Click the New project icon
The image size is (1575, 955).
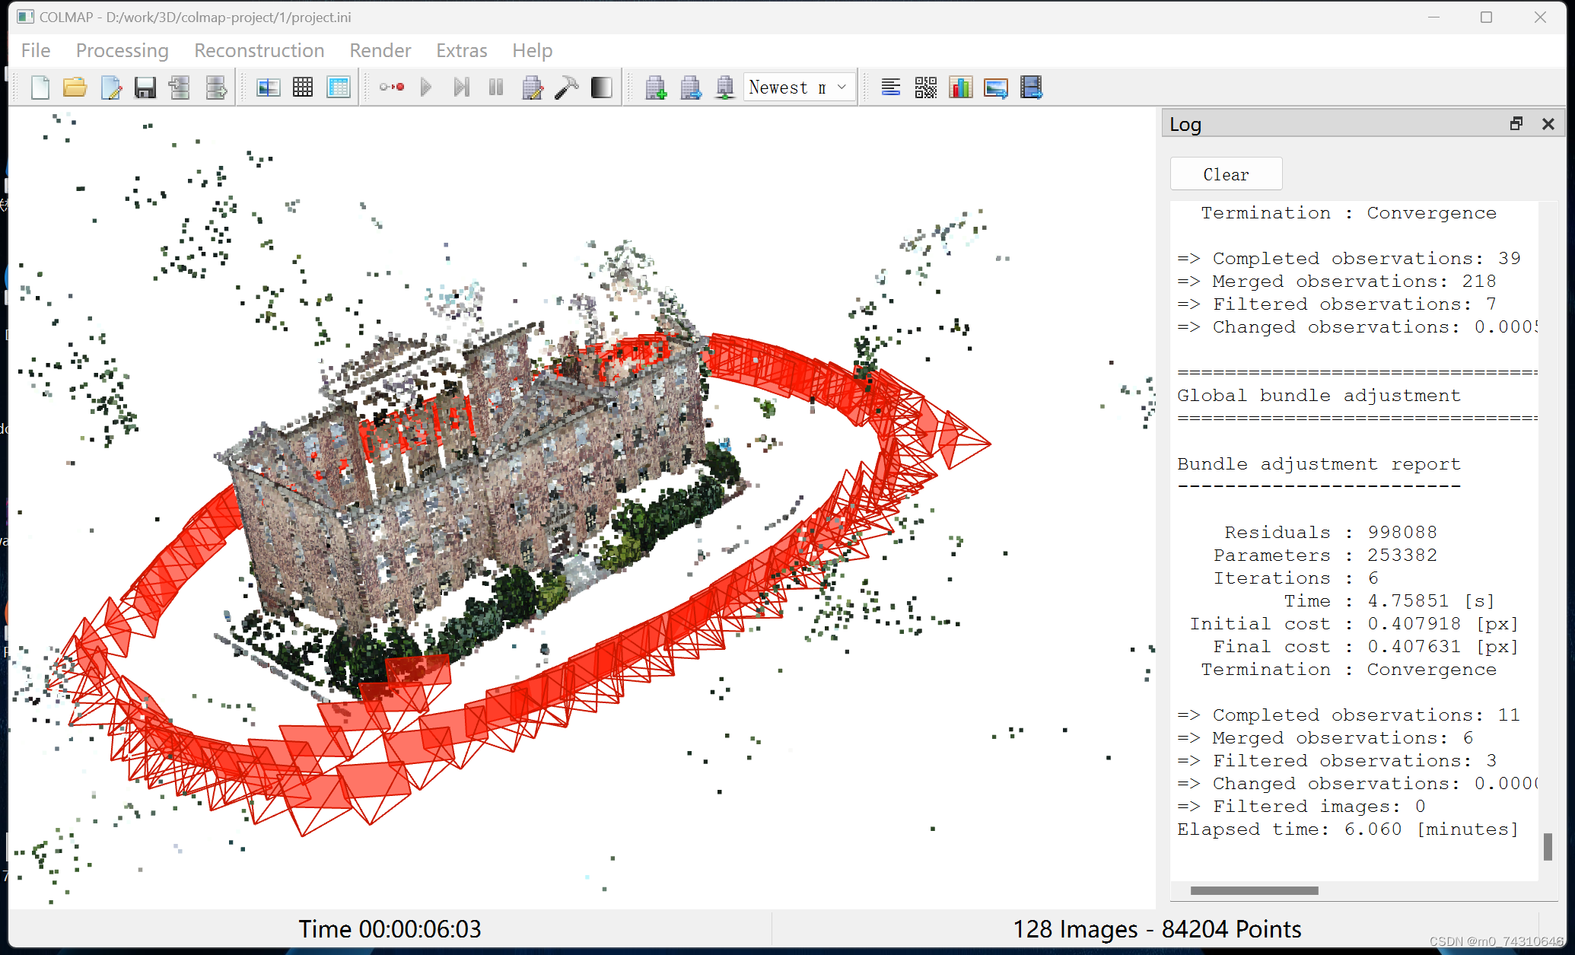click(40, 88)
